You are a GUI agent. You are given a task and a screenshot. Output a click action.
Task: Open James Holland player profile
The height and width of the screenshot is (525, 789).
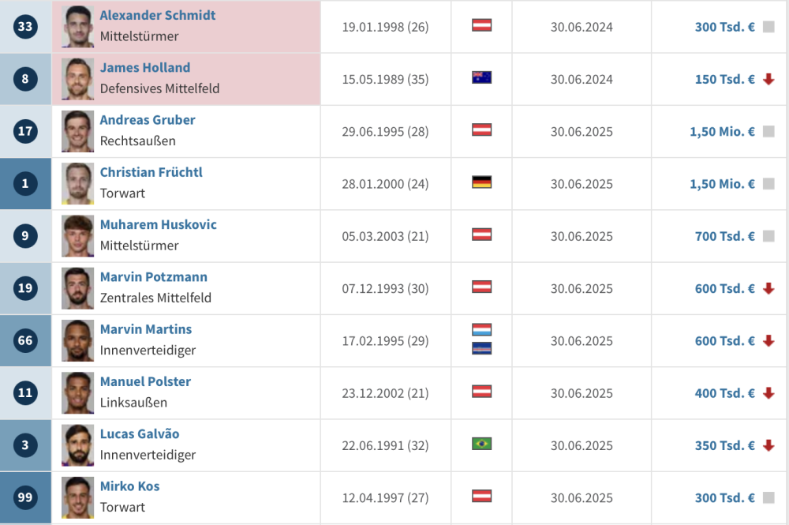coord(144,68)
